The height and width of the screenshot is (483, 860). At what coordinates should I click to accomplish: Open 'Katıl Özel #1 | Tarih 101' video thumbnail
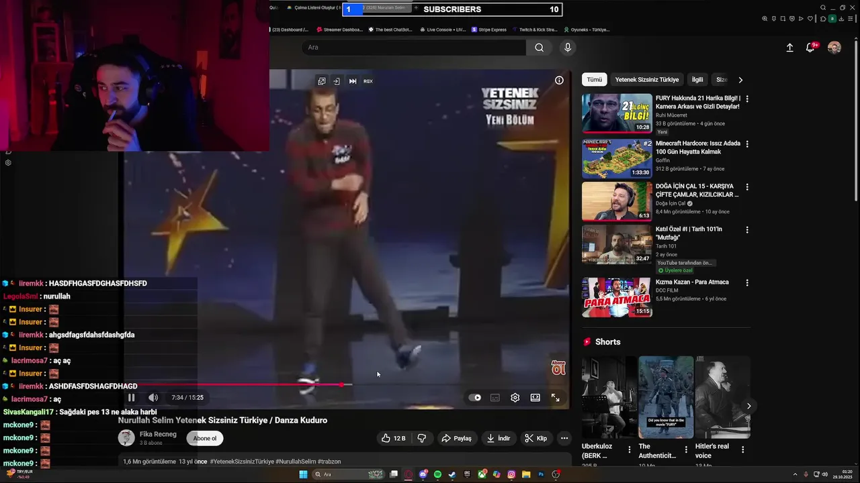[617, 244]
